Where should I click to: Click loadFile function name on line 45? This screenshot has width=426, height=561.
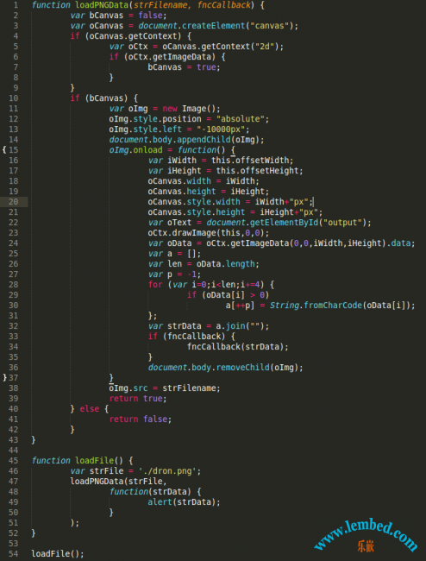[x=94, y=461]
